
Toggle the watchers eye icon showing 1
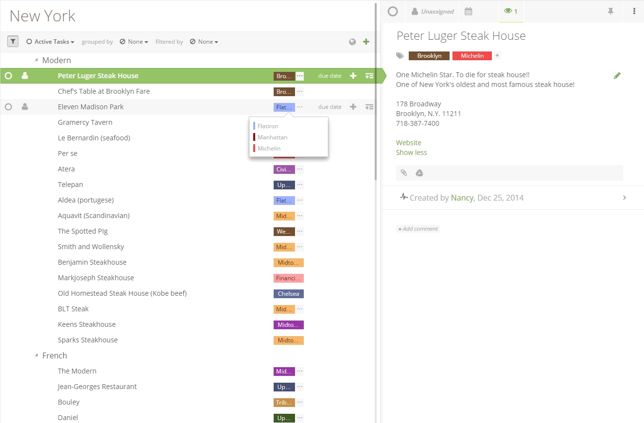[511, 11]
